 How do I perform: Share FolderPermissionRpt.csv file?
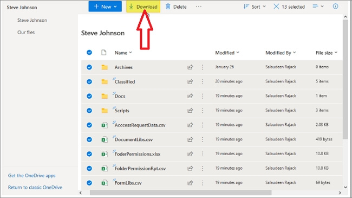click(x=190, y=168)
